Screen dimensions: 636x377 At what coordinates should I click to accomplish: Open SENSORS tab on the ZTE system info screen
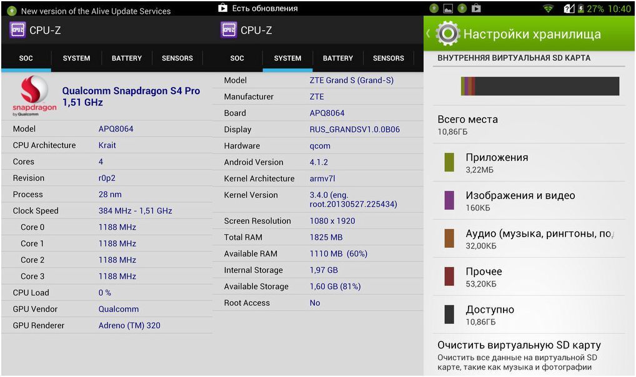point(388,58)
